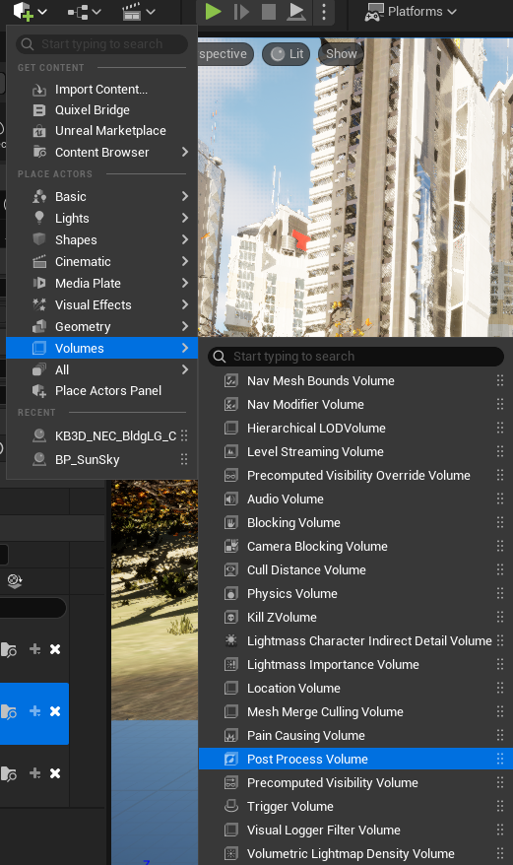Open the Cinematics clapperboard dropdown
The width and height of the screenshot is (513, 865).
pyautogui.click(x=139, y=12)
